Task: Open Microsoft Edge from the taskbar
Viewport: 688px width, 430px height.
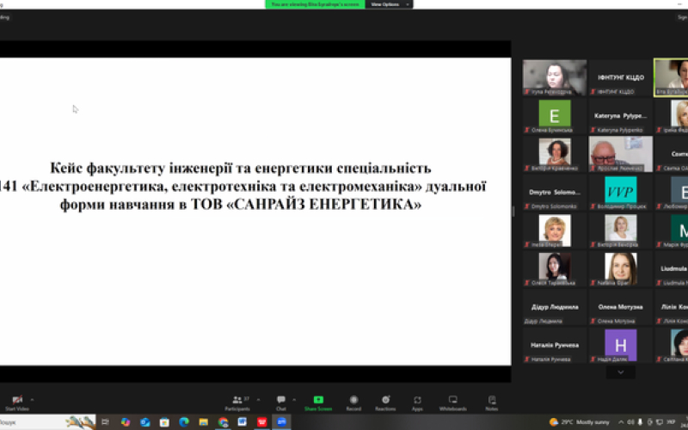Action: (x=184, y=422)
